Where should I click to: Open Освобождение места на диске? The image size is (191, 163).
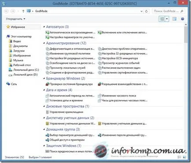coord(70,63)
